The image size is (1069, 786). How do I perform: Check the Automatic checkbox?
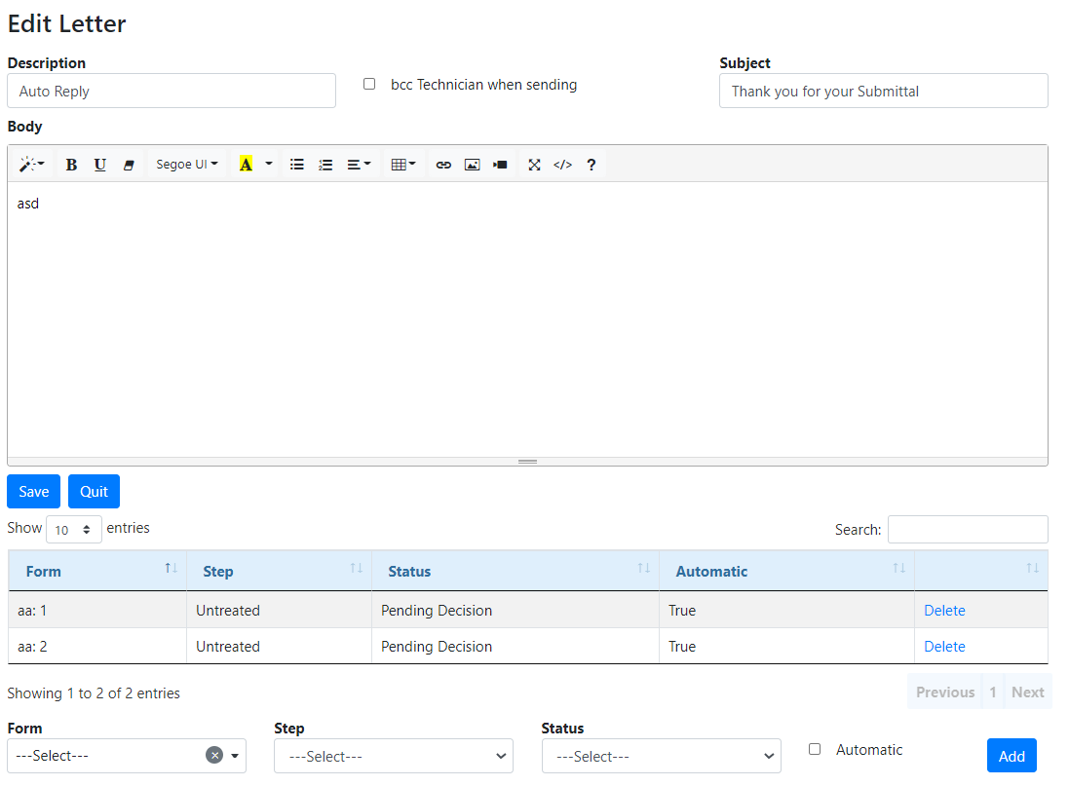[x=815, y=749]
